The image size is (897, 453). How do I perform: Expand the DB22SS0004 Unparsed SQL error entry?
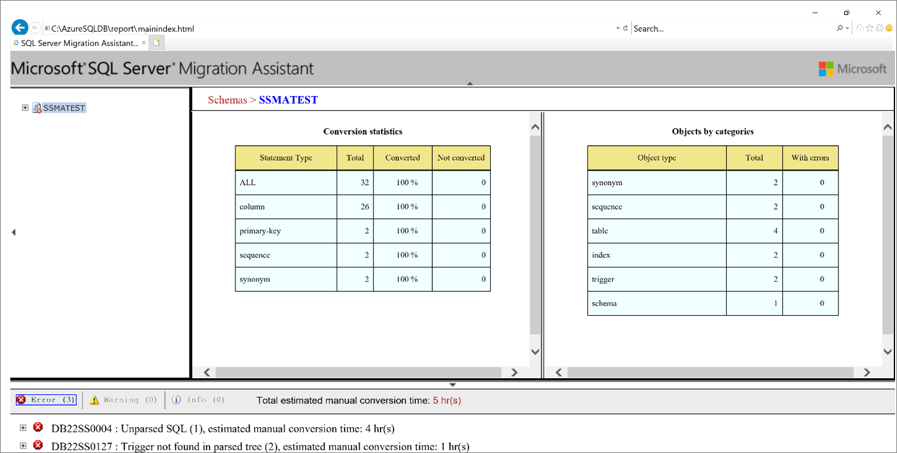tap(23, 427)
